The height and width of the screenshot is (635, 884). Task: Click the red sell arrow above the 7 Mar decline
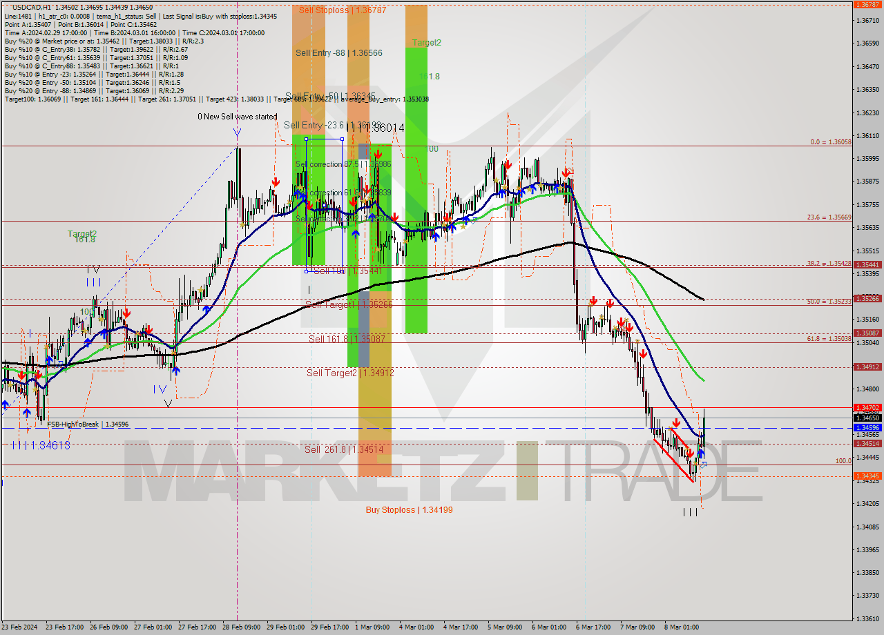(622, 321)
